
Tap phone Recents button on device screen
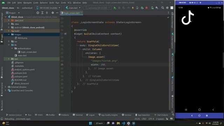coord(186,110)
